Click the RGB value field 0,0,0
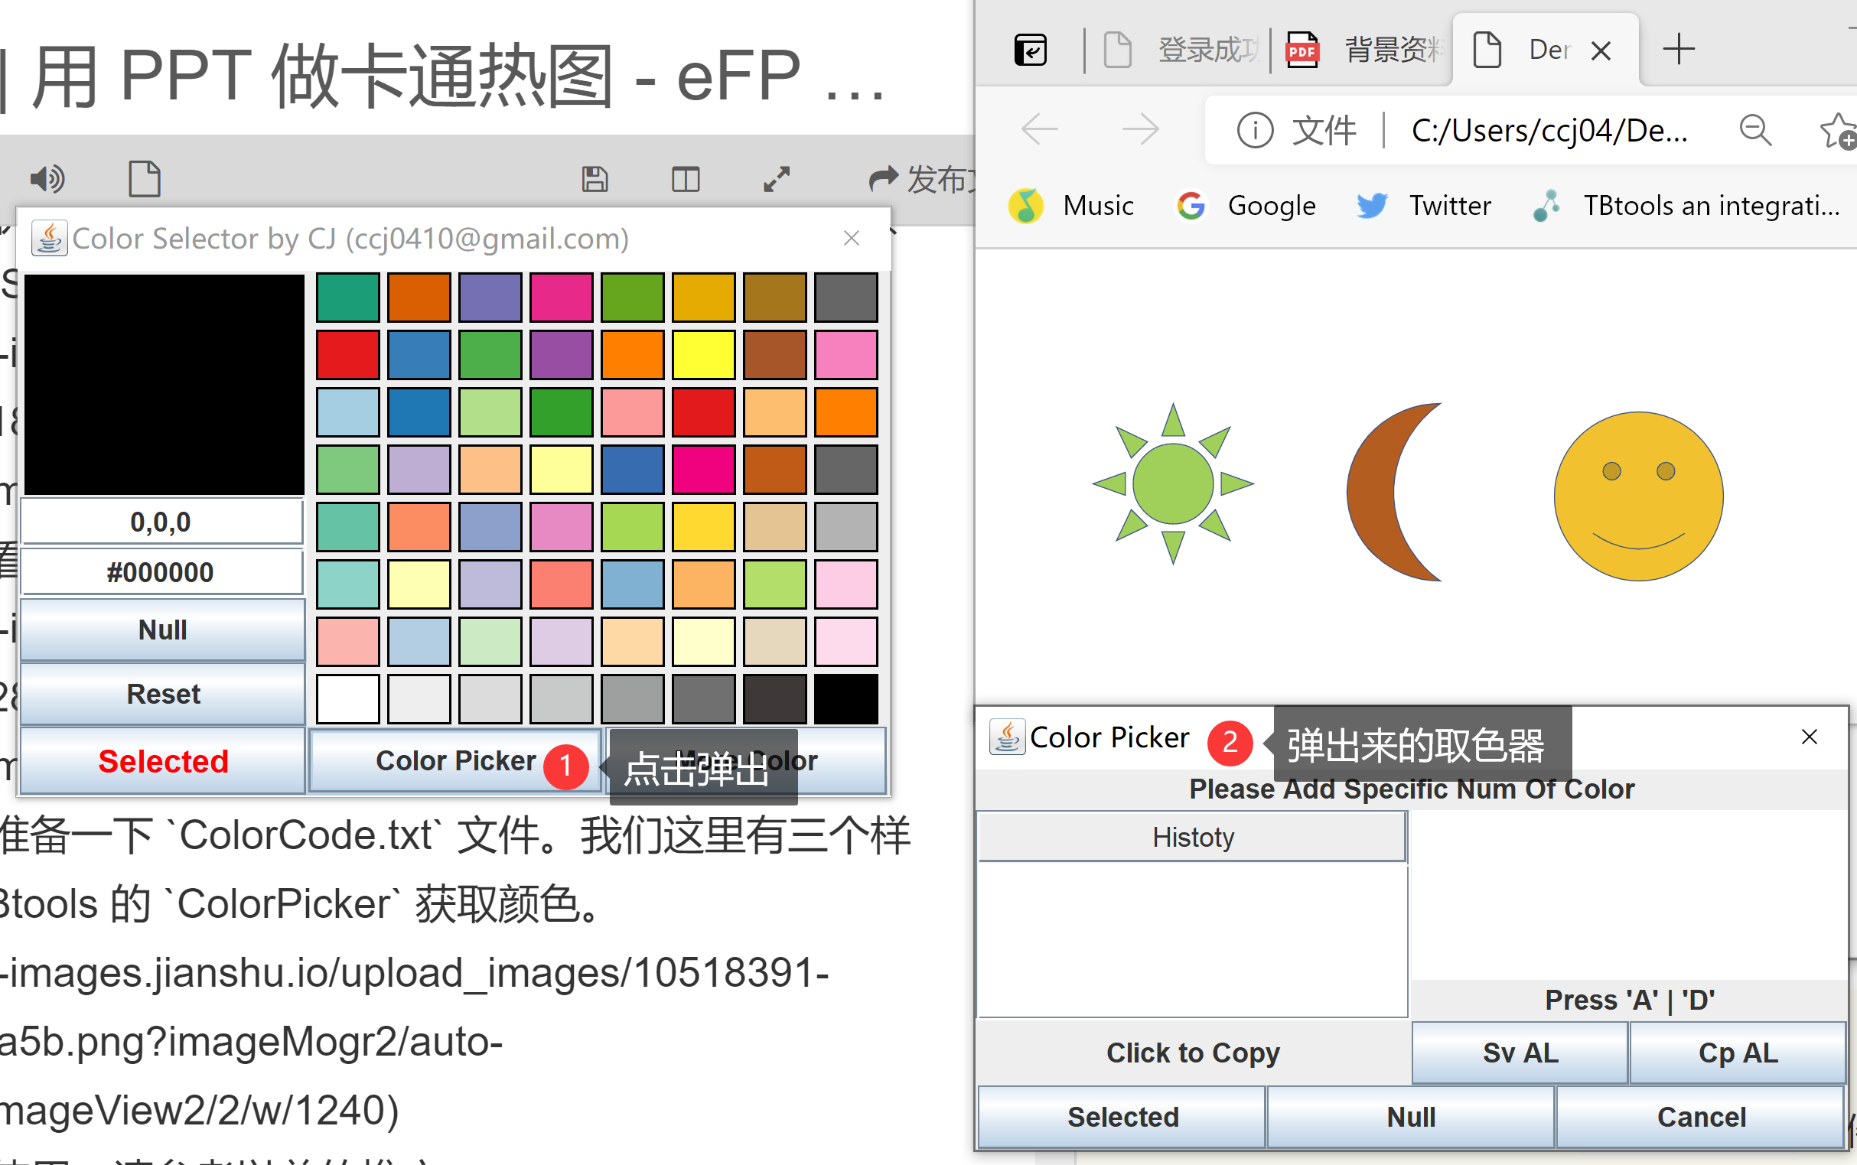The image size is (1857, 1165). pos(161,522)
